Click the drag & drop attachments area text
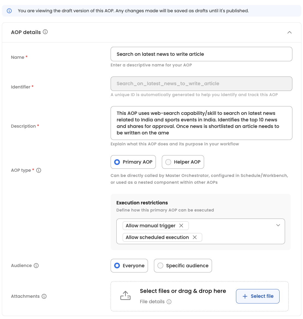Viewport: 303px width, 319px height. (183, 291)
